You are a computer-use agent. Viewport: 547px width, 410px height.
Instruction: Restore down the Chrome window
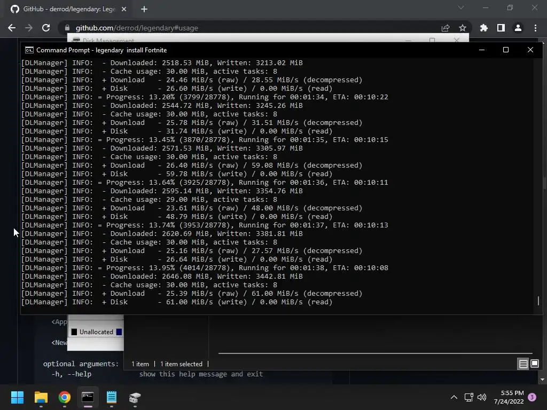510,7
